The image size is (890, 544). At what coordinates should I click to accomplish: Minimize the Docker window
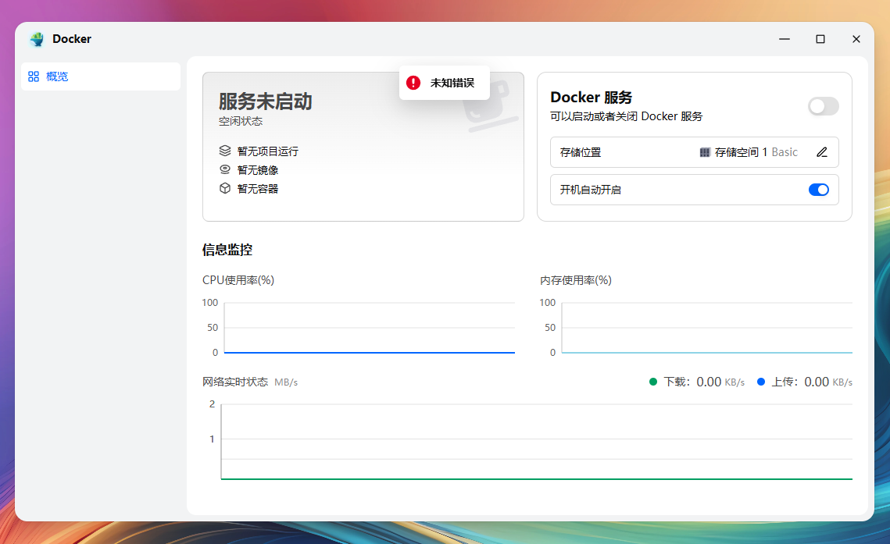[785, 39]
